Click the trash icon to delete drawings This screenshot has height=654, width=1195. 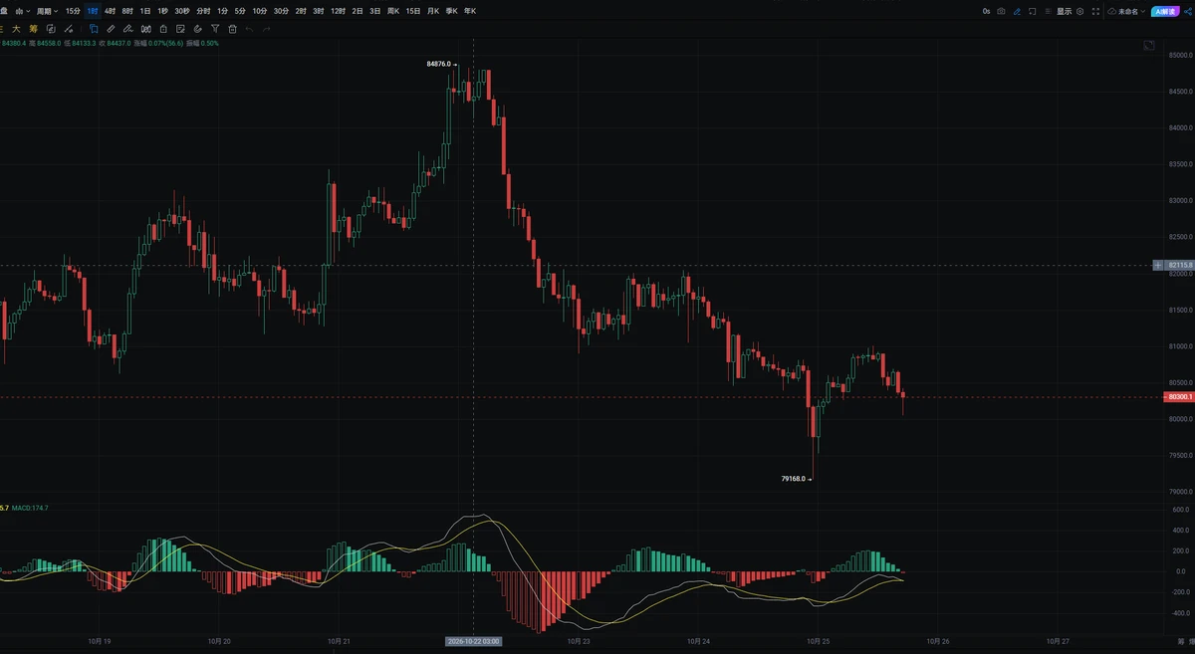232,29
